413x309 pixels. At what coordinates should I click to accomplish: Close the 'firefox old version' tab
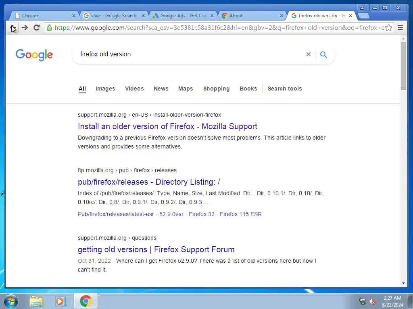350,16
